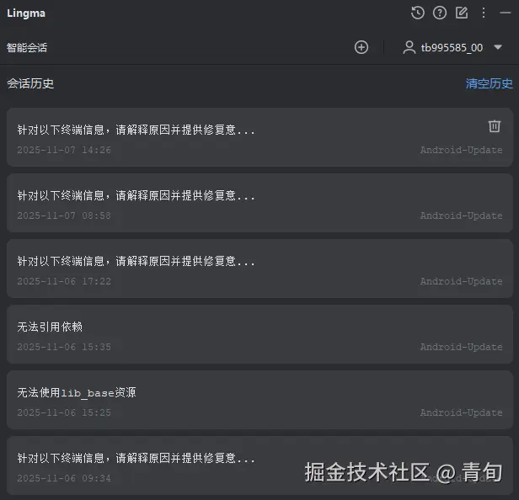Open the chat history clock icon

pos(417,13)
